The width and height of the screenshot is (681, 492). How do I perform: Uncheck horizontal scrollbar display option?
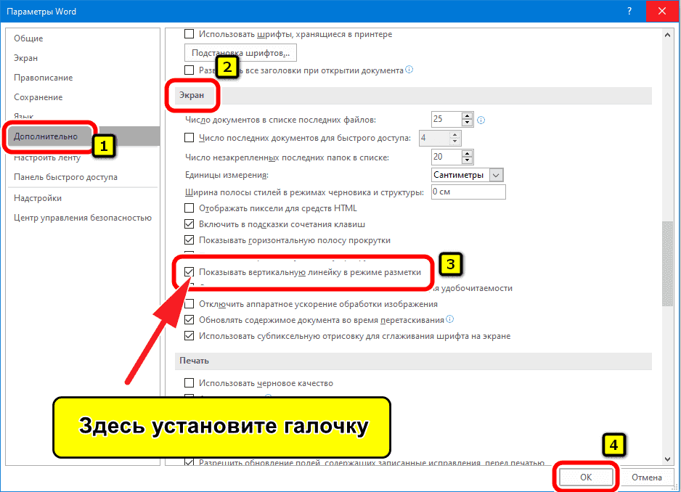(x=189, y=239)
